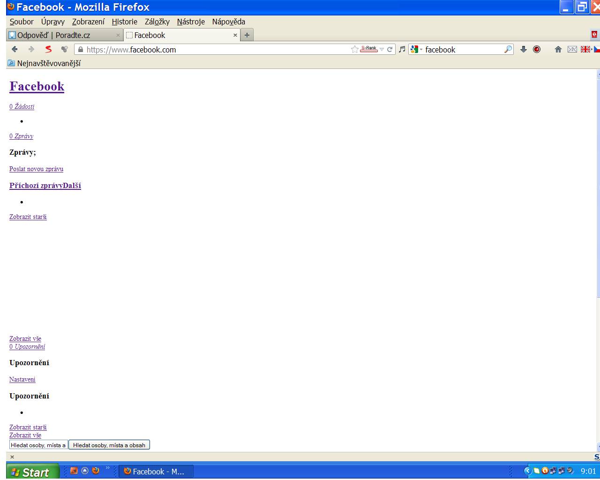The width and height of the screenshot is (600, 480).
Task: Open the Windows Start menu
Action: (32, 472)
